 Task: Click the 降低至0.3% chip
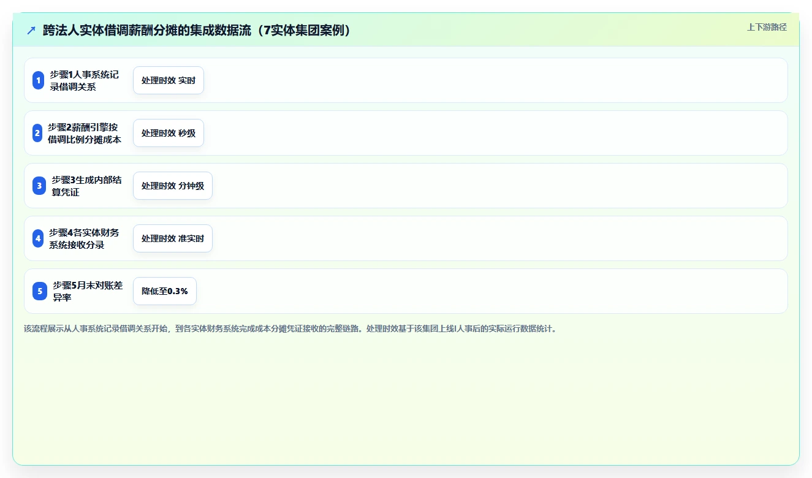pyautogui.click(x=165, y=291)
